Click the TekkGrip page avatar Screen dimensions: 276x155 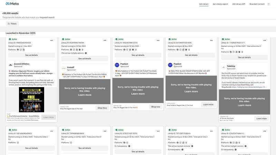(x=224, y=67)
